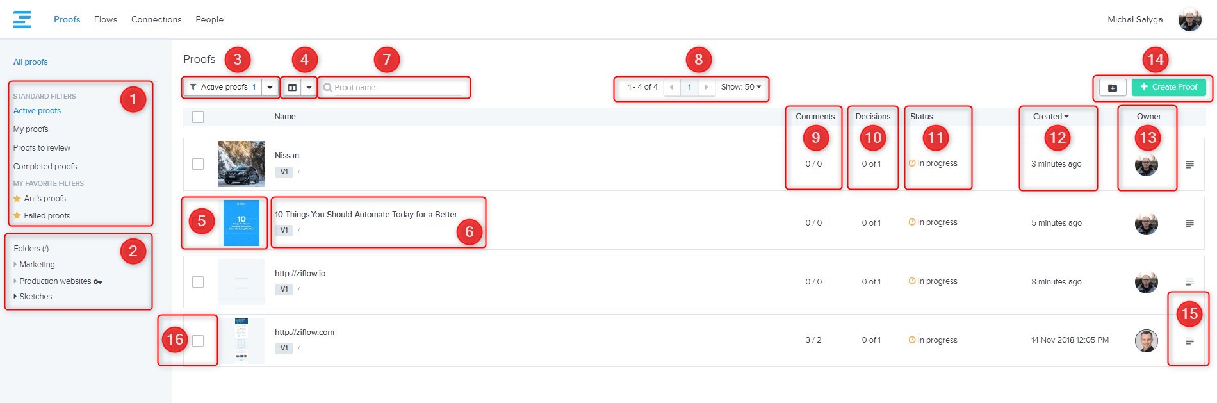The image size is (1217, 403).
Task: Go to next page arrow in pagination
Action: (706, 87)
